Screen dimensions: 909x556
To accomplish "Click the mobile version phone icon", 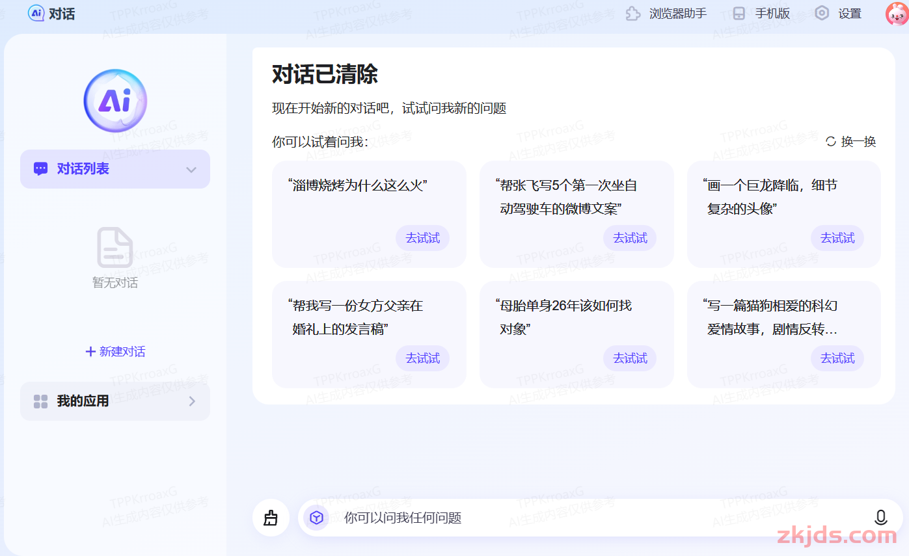I will click(739, 14).
